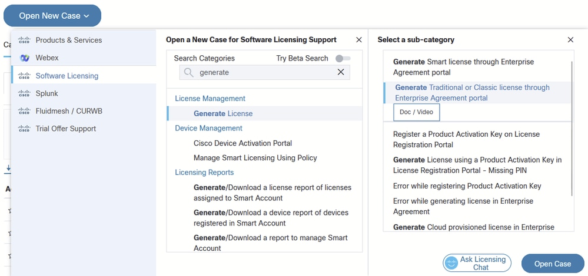Select the Device Management category heading
This screenshot has width=588, height=276.
click(x=208, y=128)
